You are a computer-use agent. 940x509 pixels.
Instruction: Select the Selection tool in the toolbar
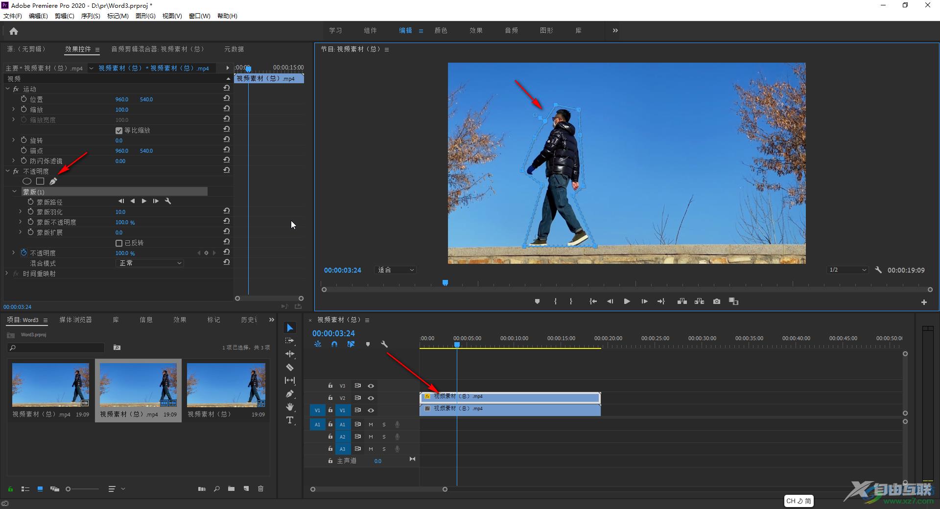point(290,327)
